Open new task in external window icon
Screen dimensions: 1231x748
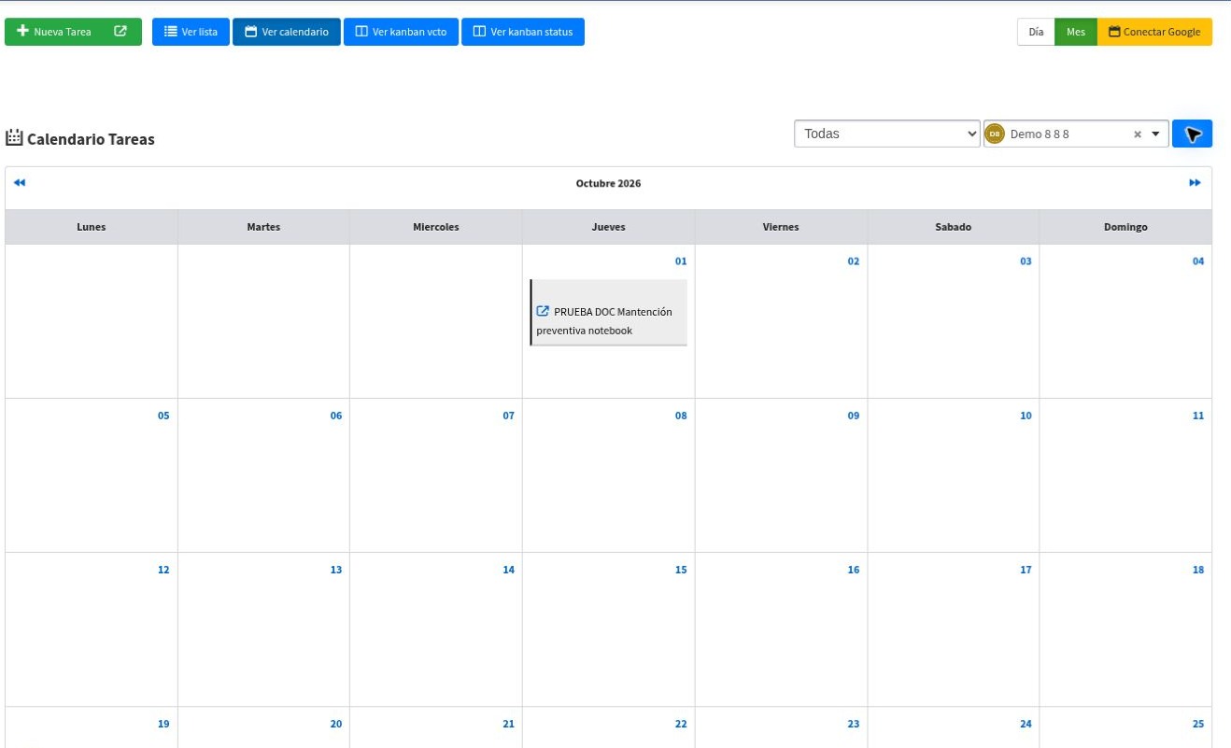point(121,32)
